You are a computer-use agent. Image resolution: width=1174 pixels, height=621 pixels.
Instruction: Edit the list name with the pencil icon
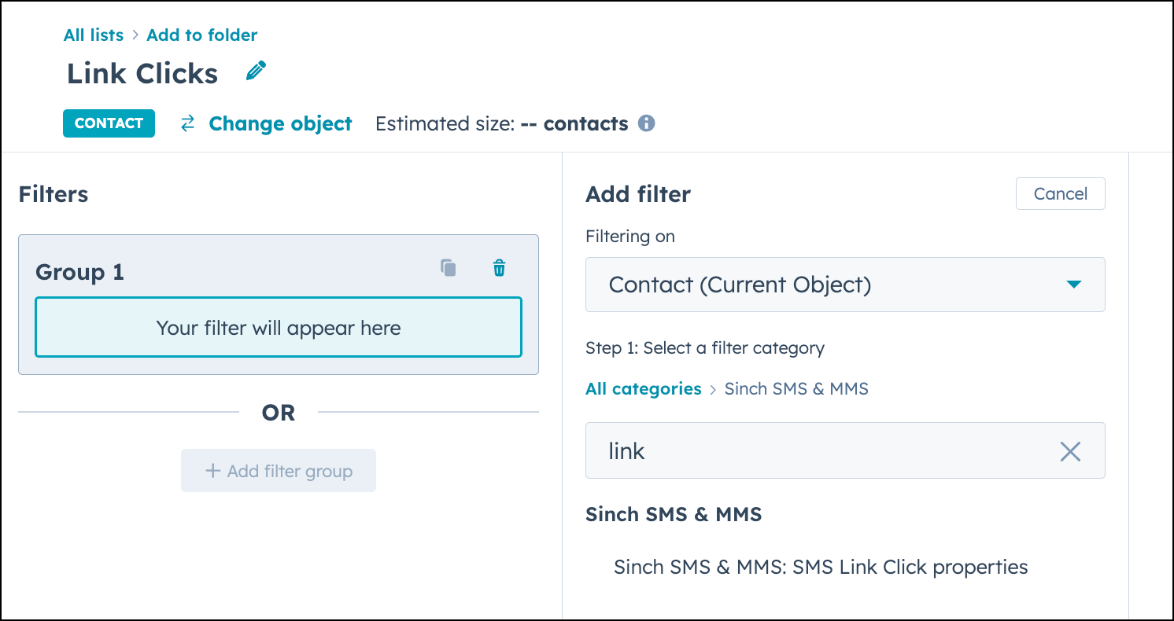tap(255, 71)
